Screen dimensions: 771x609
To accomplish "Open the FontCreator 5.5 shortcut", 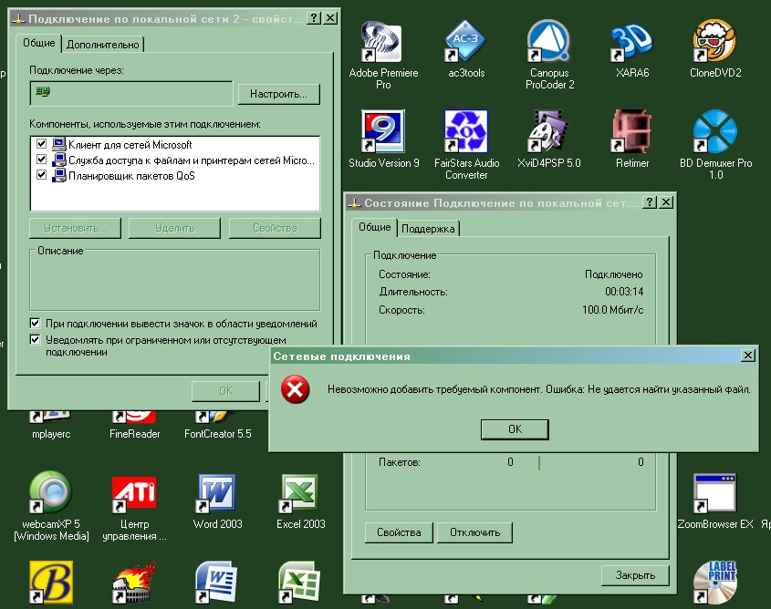I will click(217, 434).
